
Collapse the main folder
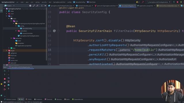coord(9,19)
